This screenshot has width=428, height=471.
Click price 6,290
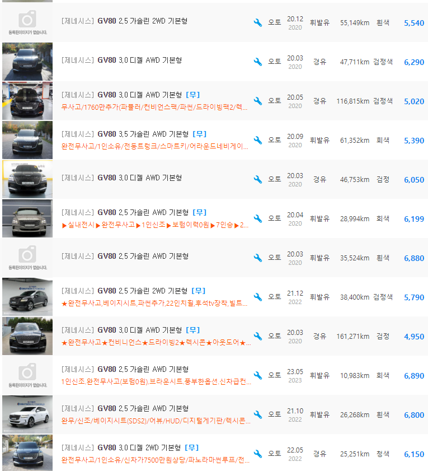point(414,62)
